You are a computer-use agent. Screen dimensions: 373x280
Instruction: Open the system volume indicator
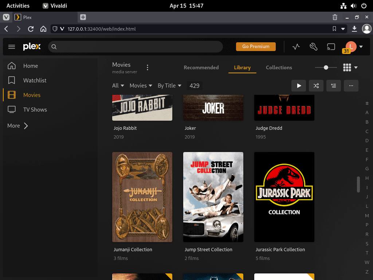[x=353, y=6]
